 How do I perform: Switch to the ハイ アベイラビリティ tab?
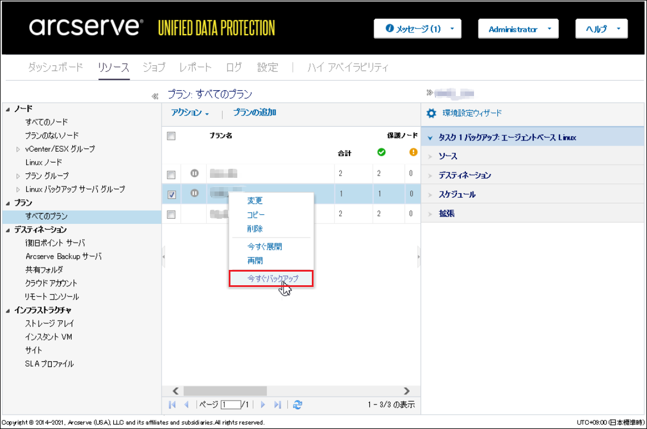348,67
